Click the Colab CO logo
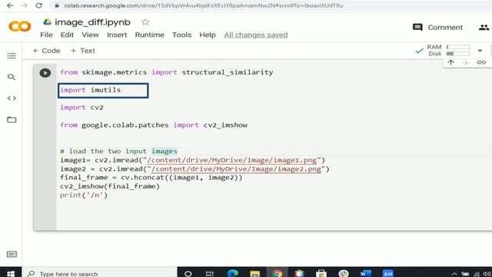Screen dimensions: 492x277 click(x=20, y=26)
